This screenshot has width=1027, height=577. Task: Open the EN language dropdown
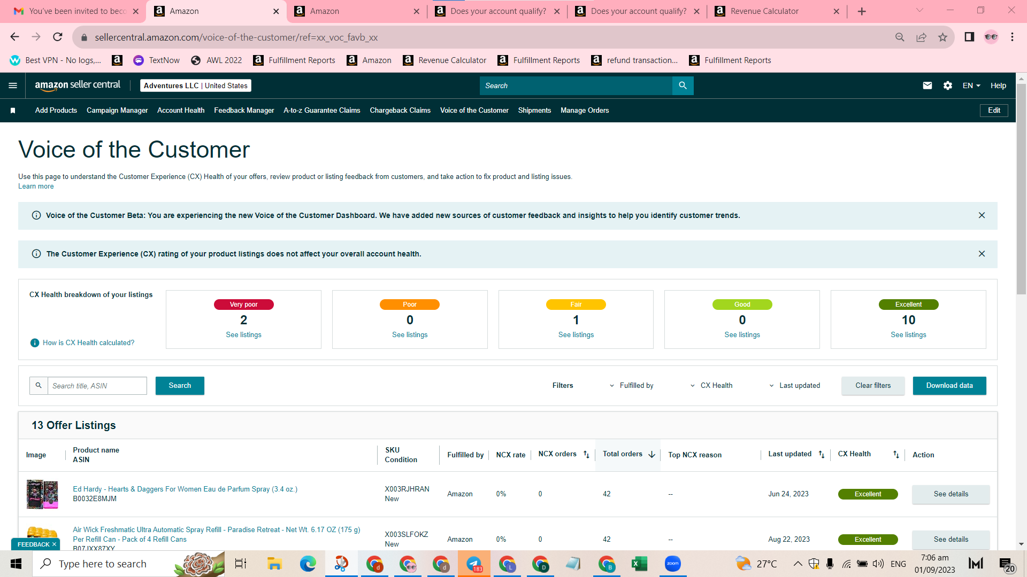pyautogui.click(x=971, y=85)
